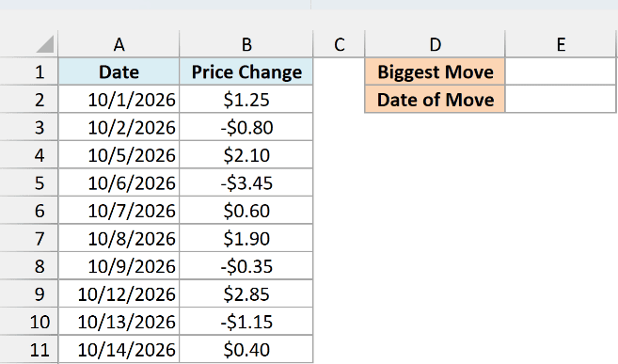The image size is (618, 364).
Task: Select row 6 header
Action: [29, 211]
